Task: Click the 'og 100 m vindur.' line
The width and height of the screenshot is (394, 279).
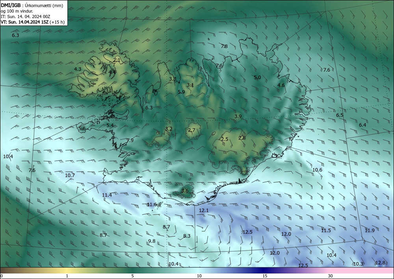Action: [x=17, y=11]
